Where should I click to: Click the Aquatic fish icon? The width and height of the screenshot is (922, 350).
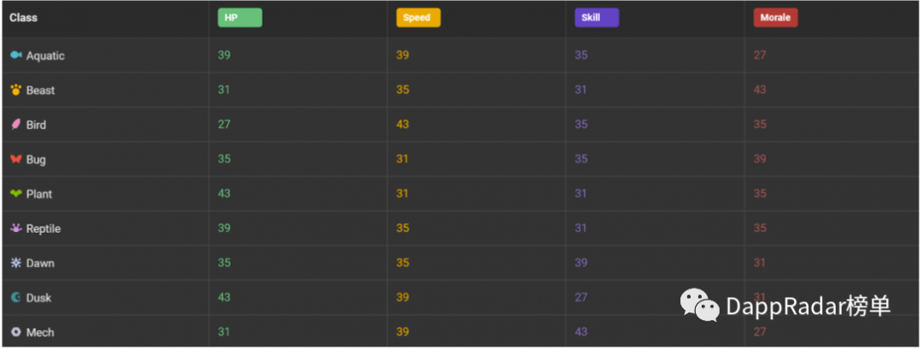[x=16, y=55]
